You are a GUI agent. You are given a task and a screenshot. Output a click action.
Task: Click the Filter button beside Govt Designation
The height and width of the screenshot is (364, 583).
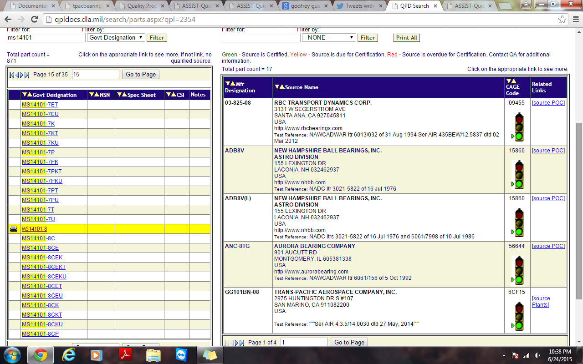tap(157, 38)
